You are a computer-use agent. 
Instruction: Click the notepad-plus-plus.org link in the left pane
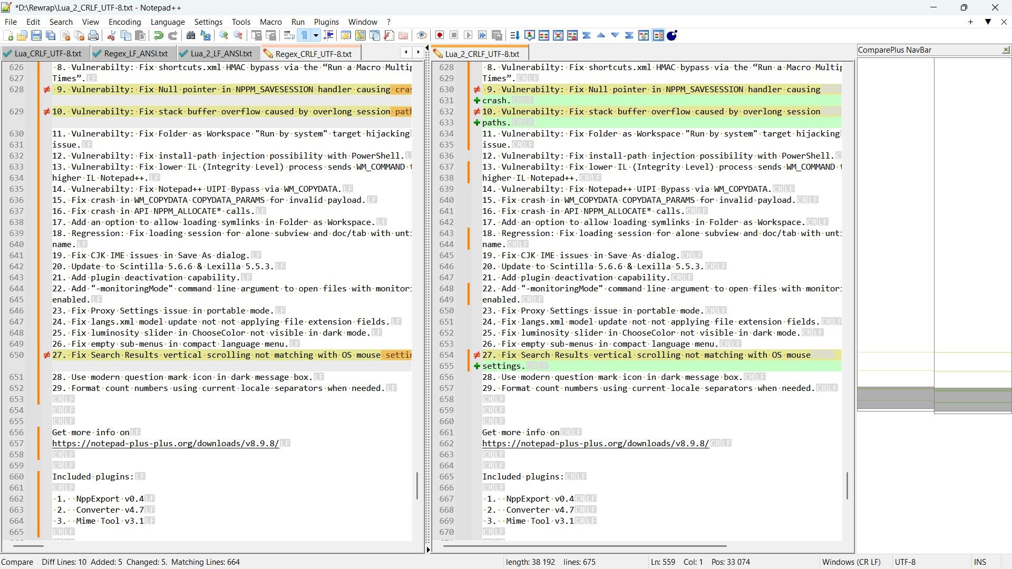tap(166, 443)
